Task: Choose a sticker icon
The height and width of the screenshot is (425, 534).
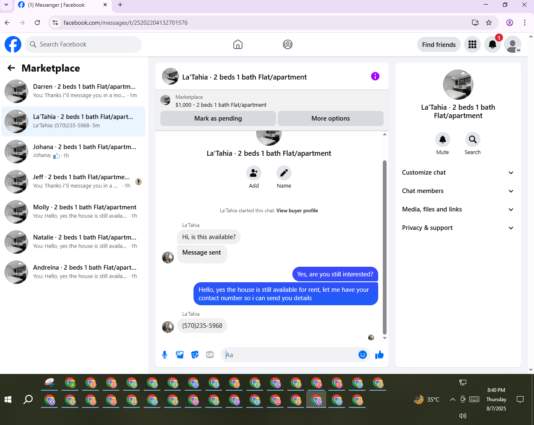Action: point(195,355)
